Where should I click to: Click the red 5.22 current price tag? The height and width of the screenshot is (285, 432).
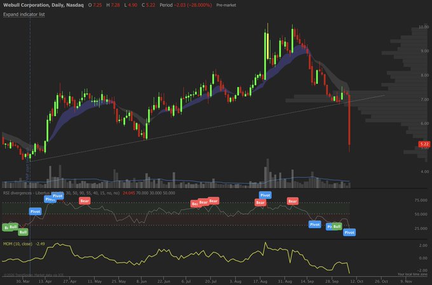click(424, 144)
